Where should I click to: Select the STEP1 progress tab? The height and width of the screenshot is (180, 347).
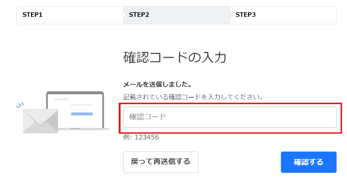pyautogui.click(x=70, y=15)
